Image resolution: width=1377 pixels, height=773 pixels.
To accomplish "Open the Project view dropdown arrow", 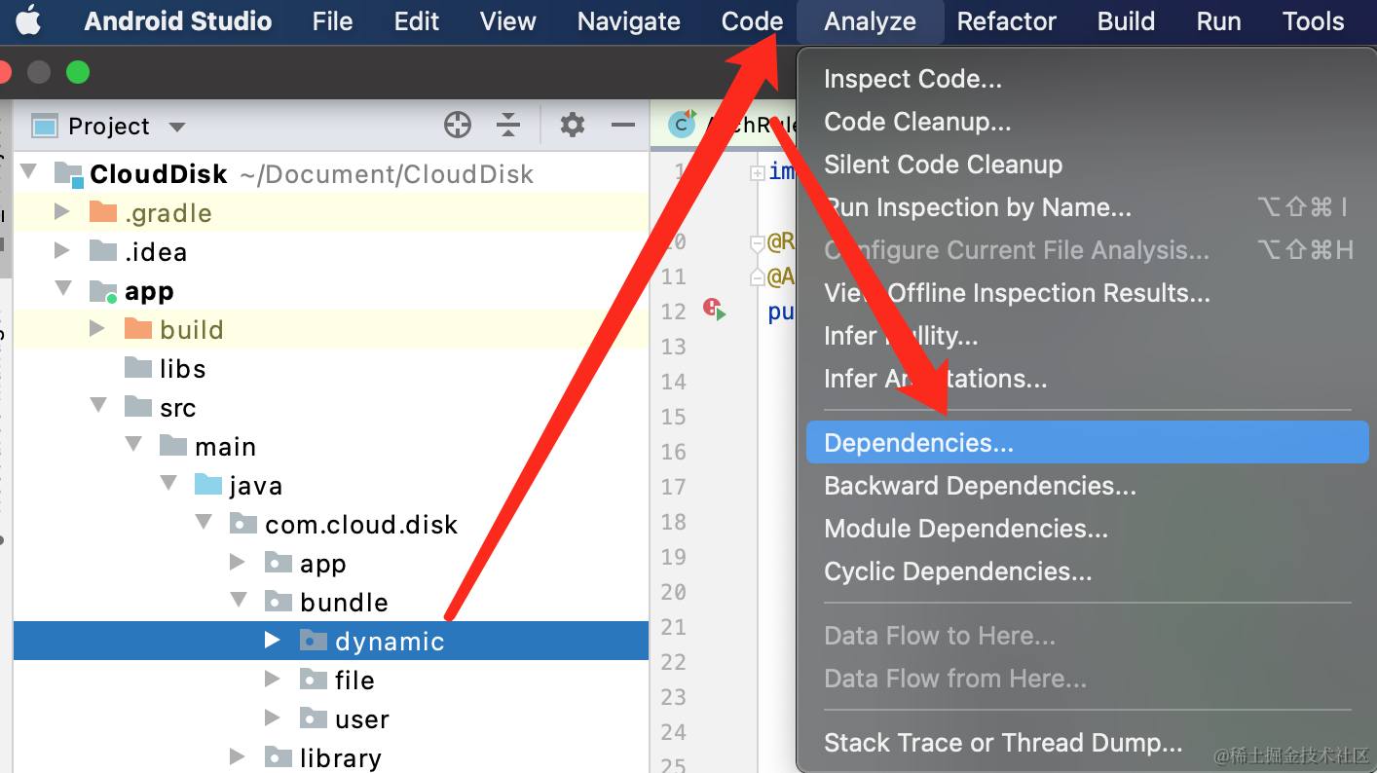I will [x=176, y=127].
